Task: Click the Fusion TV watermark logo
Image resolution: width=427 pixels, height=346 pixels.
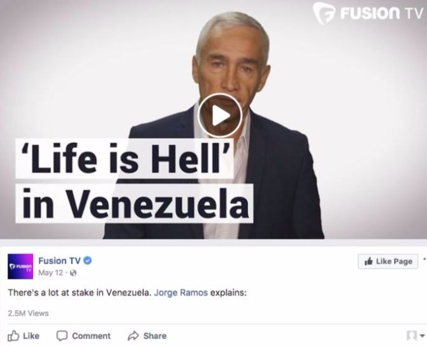Action: click(369, 12)
